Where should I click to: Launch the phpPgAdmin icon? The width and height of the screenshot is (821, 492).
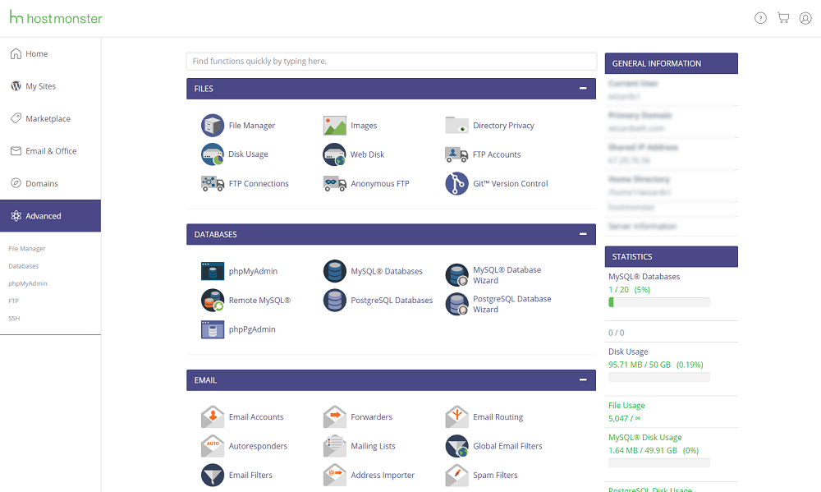click(213, 329)
